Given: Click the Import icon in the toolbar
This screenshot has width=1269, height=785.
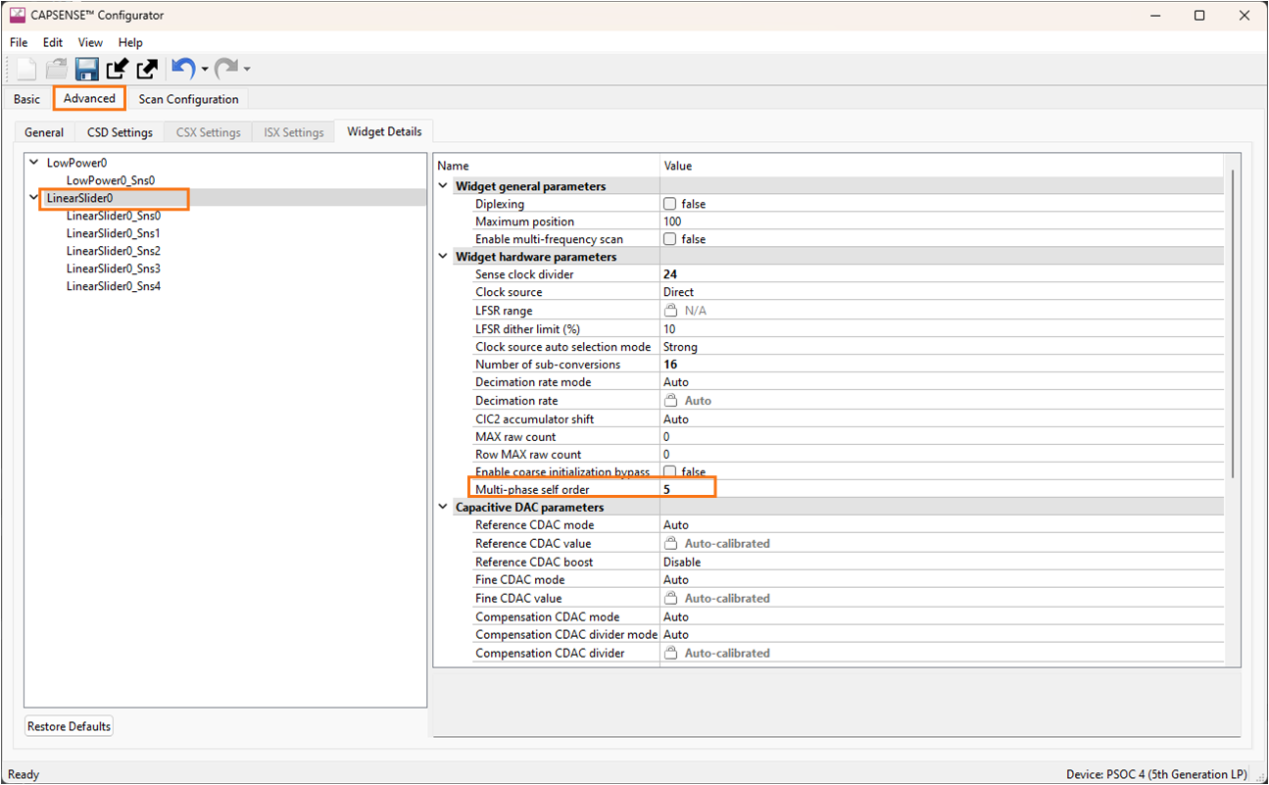Looking at the screenshot, I should point(117,69).
